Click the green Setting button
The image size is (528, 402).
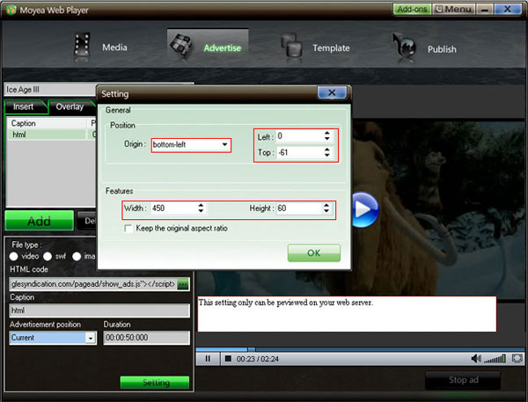point(155,383)
